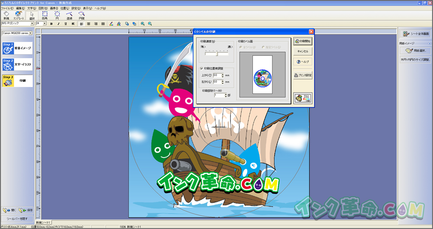Select the 新規シート1 sheet tab
This screenshot has height=229, width=433.
43,223
